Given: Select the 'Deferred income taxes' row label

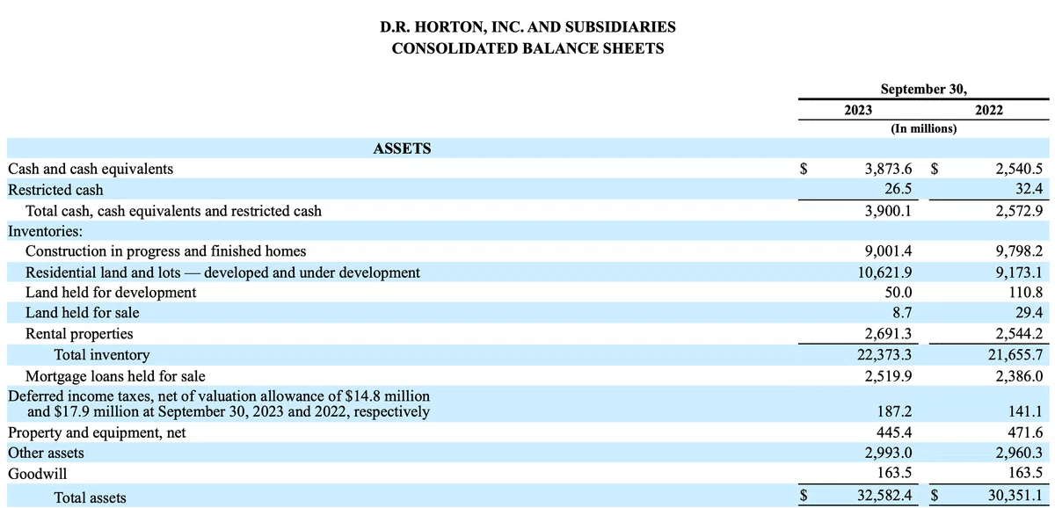Looking at the screenshot, I should [x=218, y=403].
